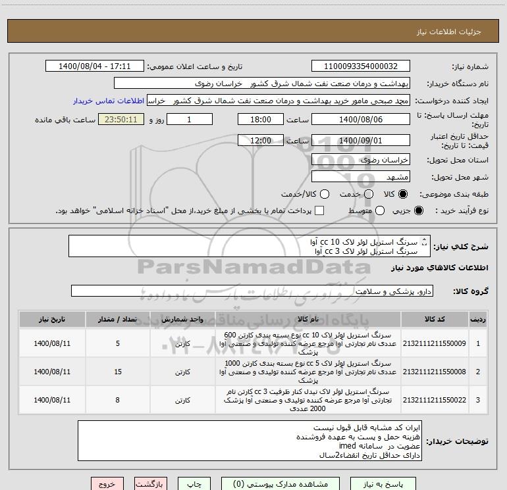Click the deadline time field 18:00
507x490 pixels.
pyautogui.click(x=261, y=120)
